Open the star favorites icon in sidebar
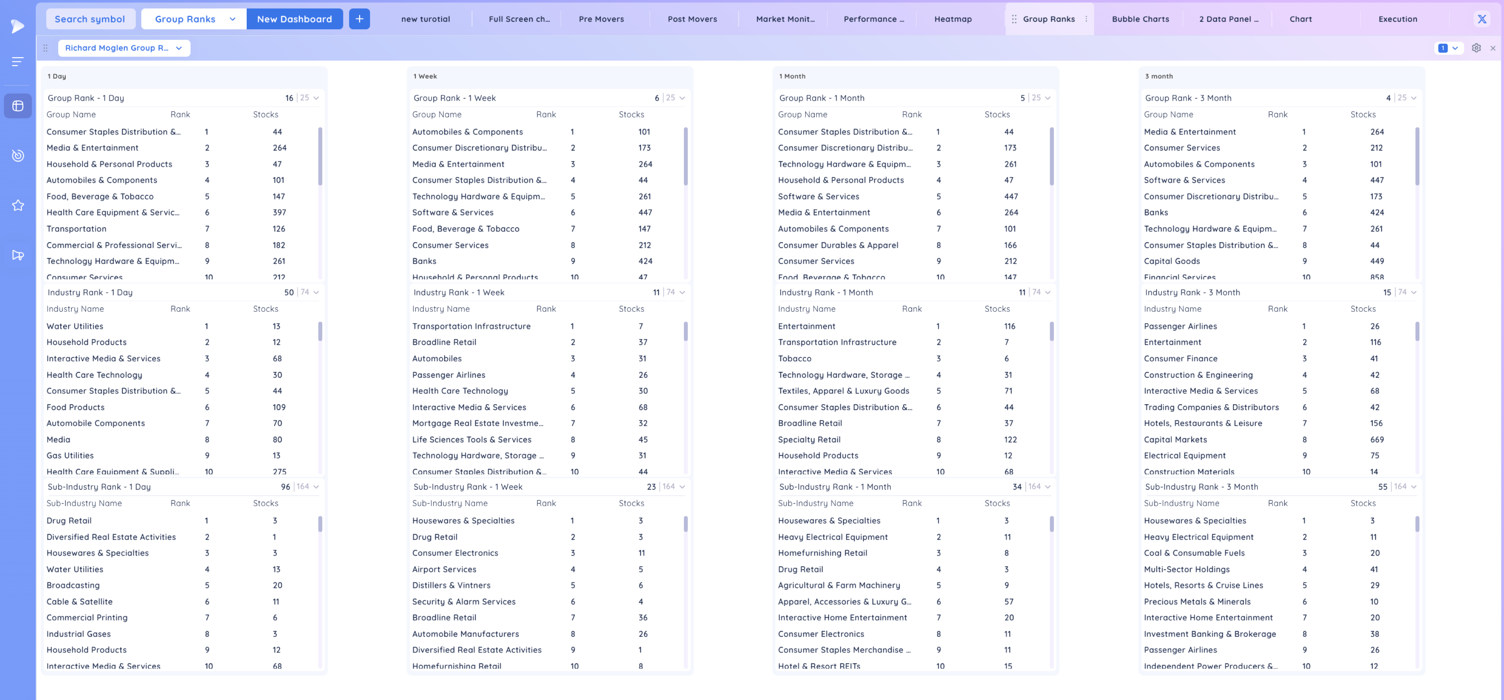The image size is (1504, 700). (x=18, y=205)
